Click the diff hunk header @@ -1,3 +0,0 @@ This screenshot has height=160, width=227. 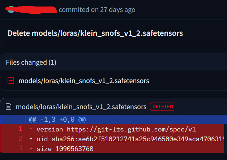coord(57,120)
